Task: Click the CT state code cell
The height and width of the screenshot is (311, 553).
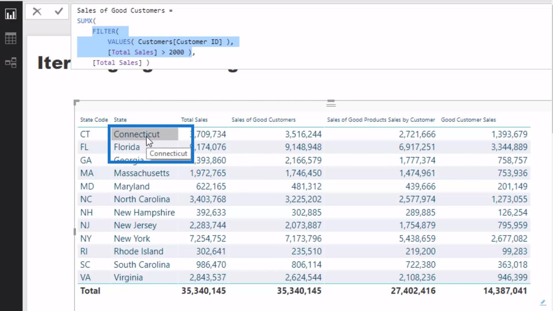Action: (85, 134)
